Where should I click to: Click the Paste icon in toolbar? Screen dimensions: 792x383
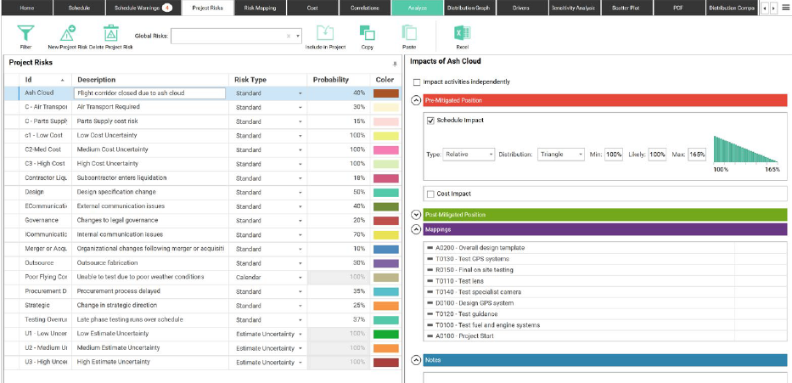(409, 33)
